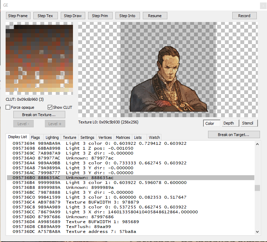
Task: Resume emulation with the Resume button
Action: 155,16
